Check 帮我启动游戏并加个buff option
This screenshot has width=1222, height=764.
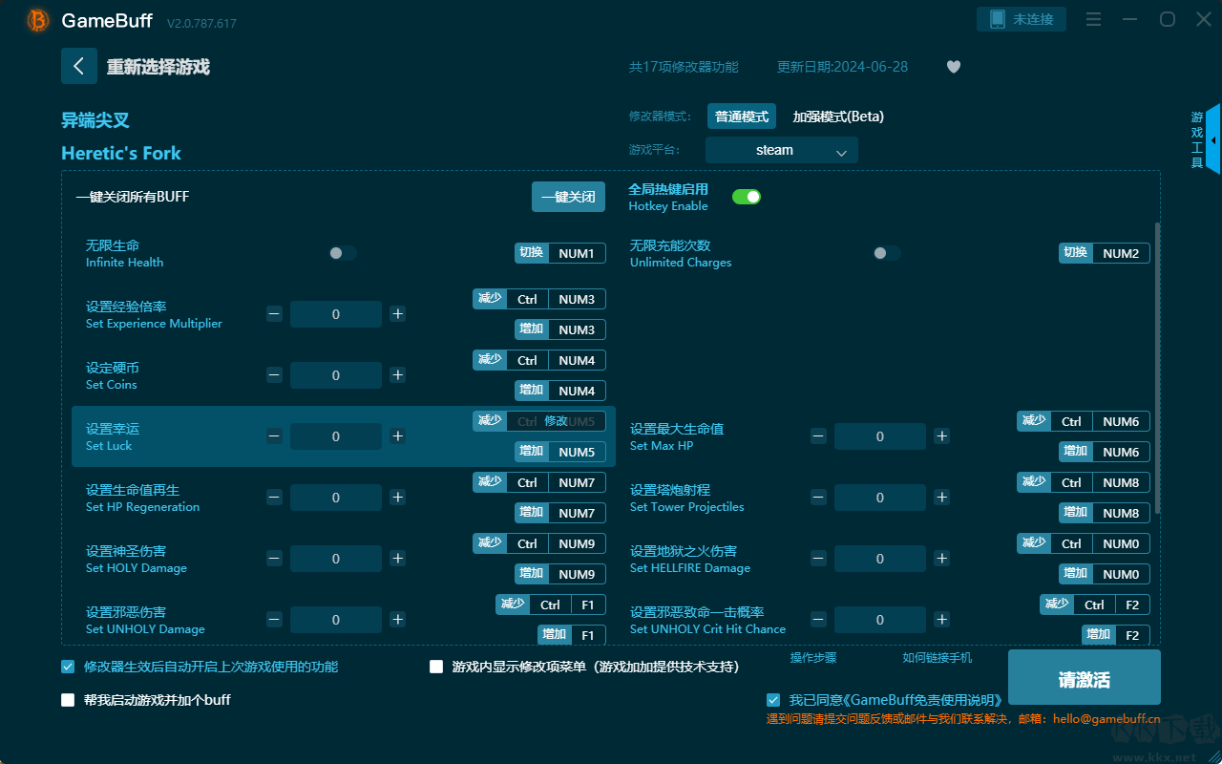(x=68, y=700)
